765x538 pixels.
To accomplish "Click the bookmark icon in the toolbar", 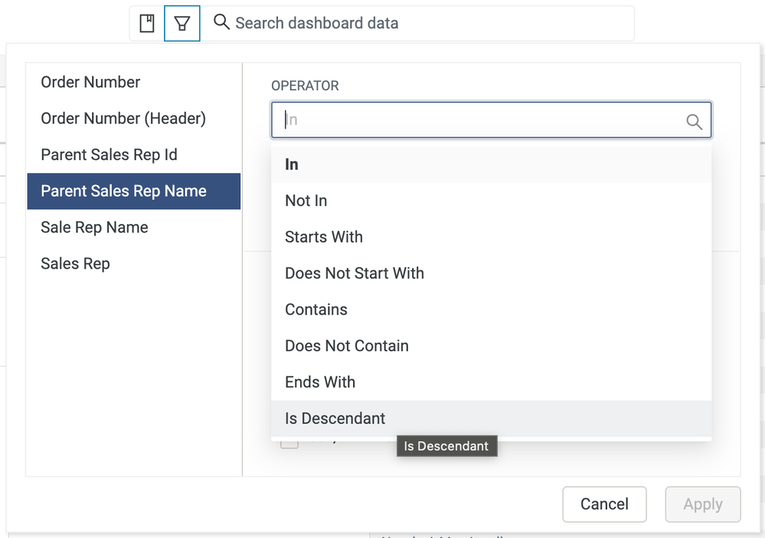I will 146,23.
